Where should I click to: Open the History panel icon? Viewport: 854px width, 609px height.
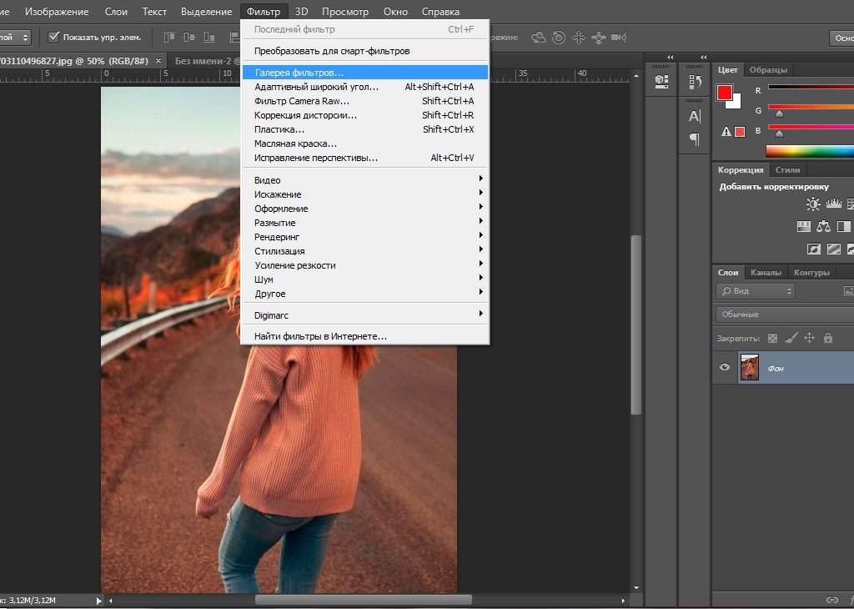[695, 80]
